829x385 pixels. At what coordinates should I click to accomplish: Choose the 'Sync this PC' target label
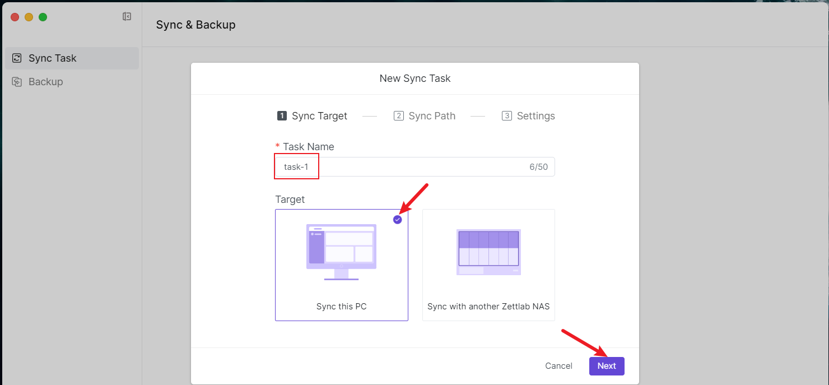click(341, 307)
